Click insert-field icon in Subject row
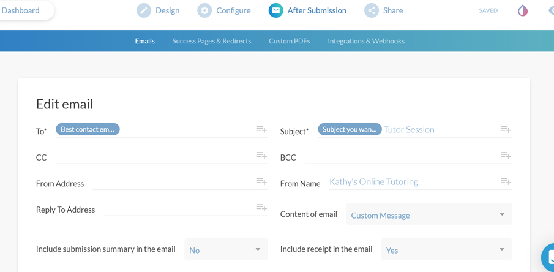Image resolution: width=554 pixels, height=272 pixels. tap(506, 129)
